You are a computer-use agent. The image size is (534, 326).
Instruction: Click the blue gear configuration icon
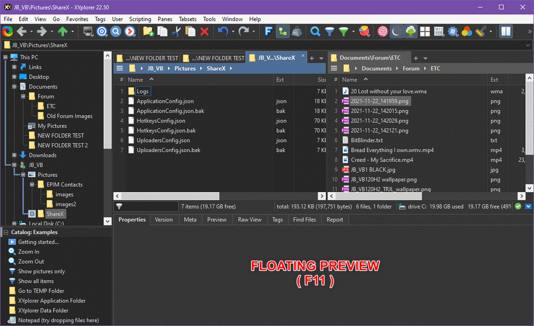[453, 32]
